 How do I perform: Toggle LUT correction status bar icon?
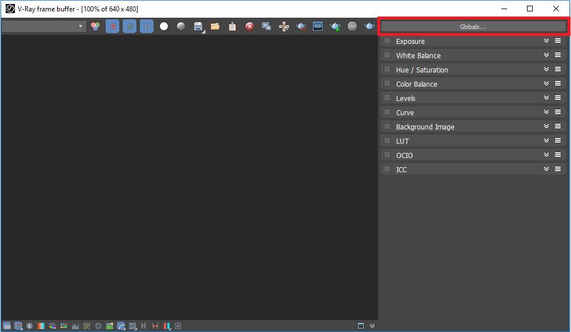[132, 326]
